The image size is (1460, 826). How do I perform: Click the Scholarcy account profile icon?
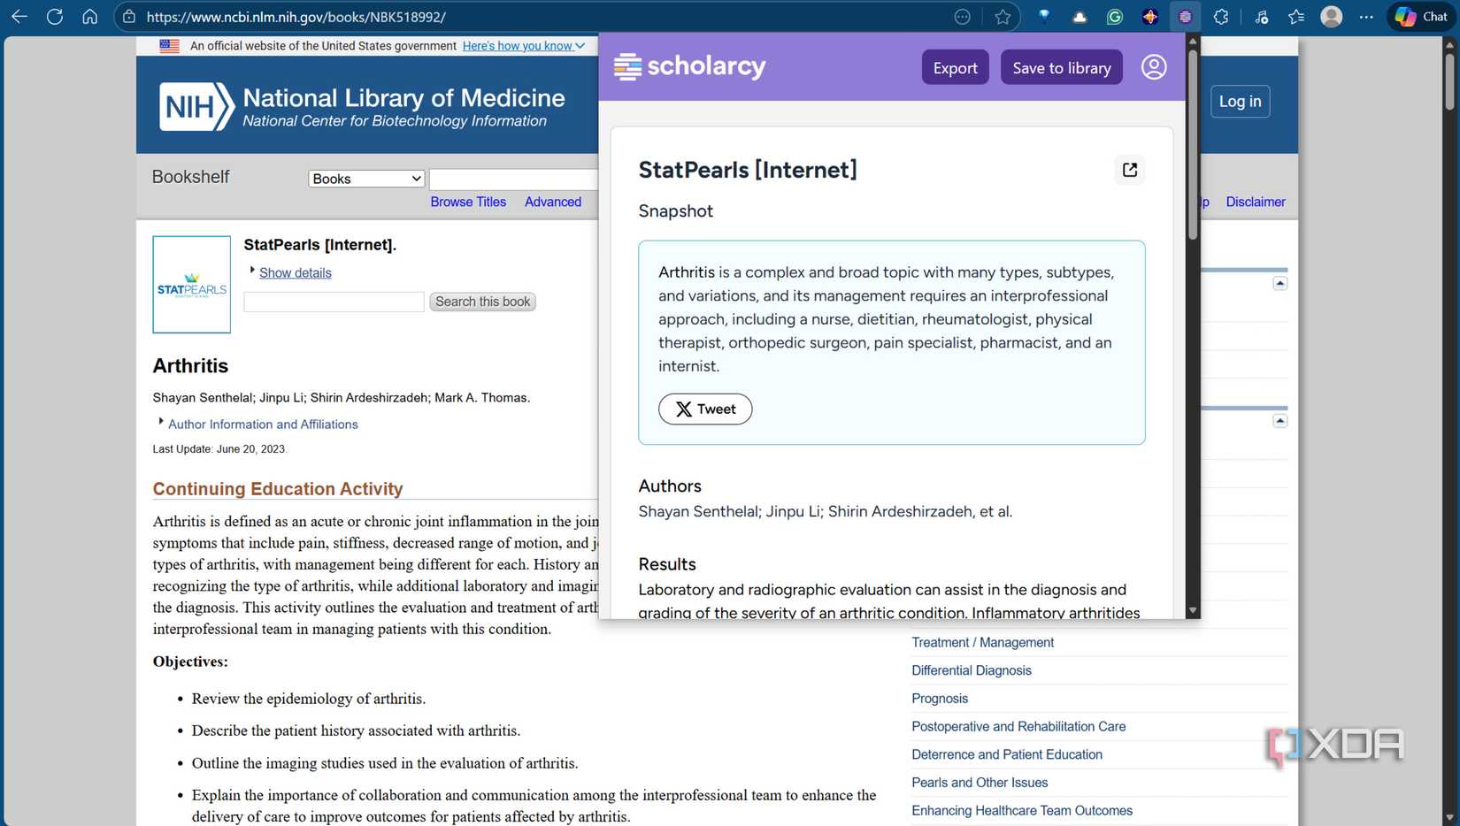tap(1153, 66)
